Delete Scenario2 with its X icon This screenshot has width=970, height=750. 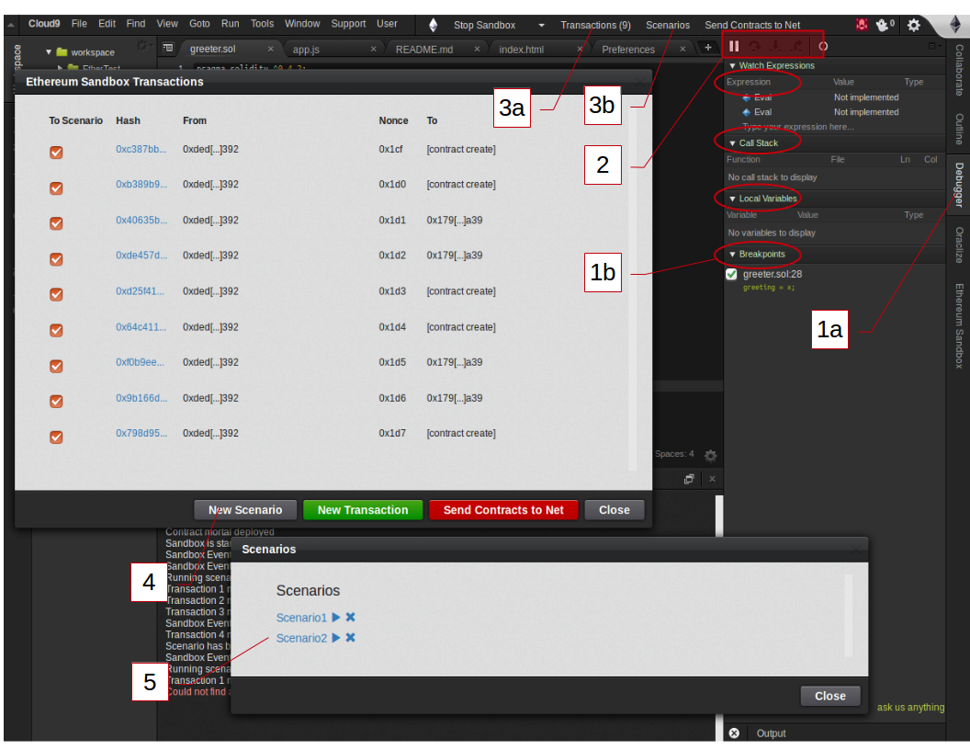pos(350,637)
